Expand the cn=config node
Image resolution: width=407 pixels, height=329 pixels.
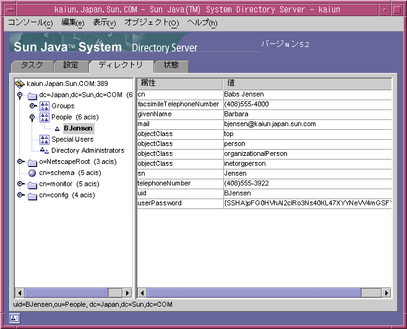tap(20, 195)
